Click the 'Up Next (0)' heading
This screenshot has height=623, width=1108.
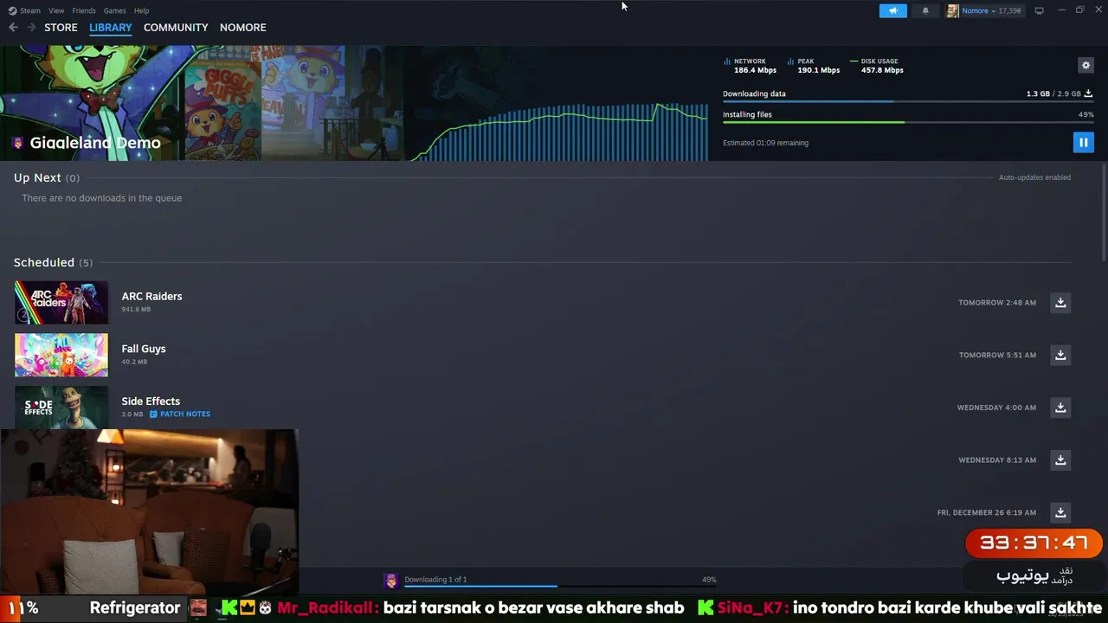pos(47,177)
